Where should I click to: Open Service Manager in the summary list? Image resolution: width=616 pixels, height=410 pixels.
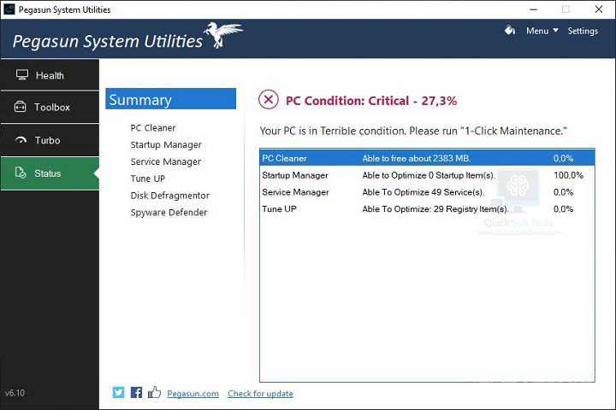165,161
